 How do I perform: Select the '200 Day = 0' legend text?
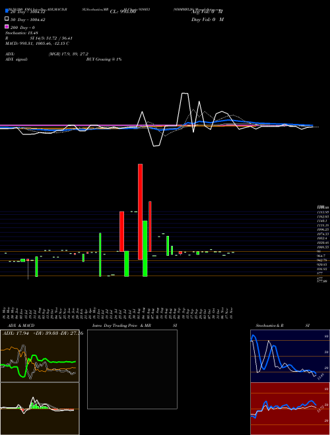click(22, 28)
